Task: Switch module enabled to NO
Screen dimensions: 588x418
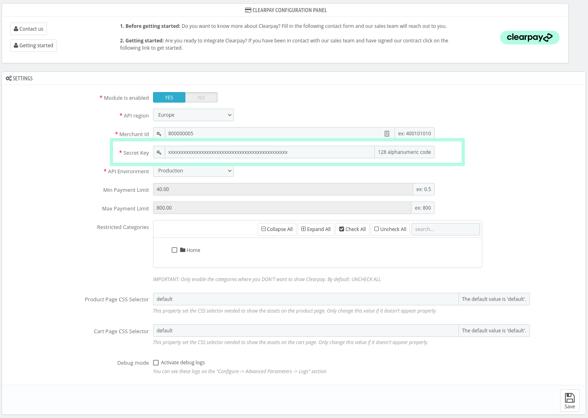Action: (201, 98)
